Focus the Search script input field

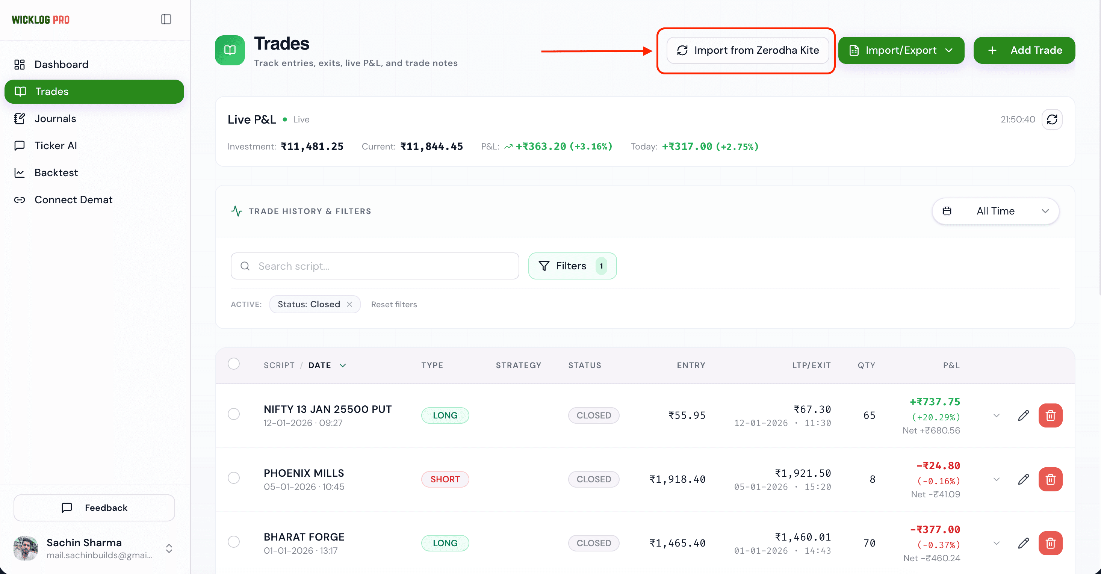point(375,266)
